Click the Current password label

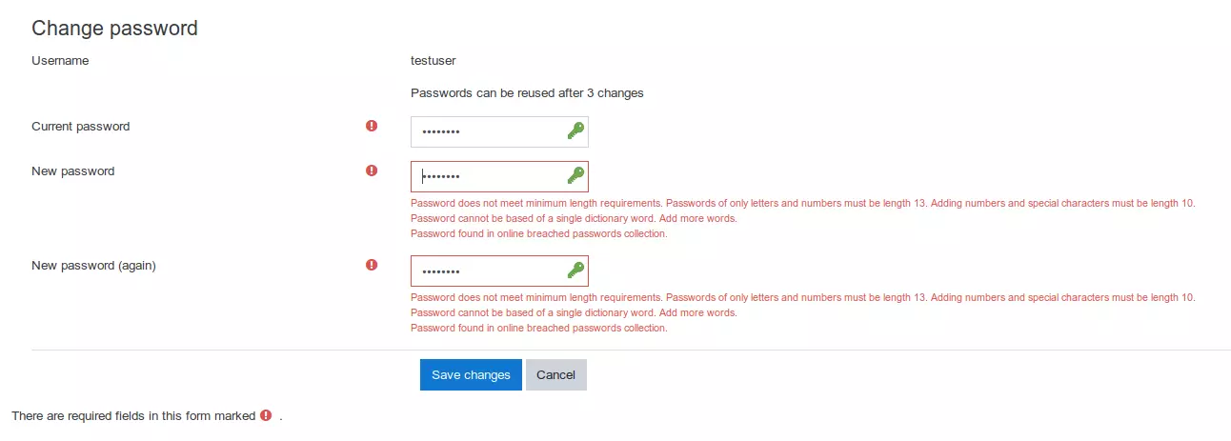coord(81,126)
